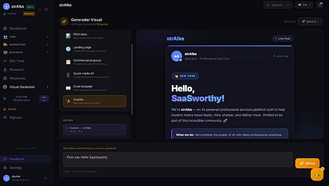The width and height of the screenshot is (329, 186).
Task: Expand the Visual Generator chevron
Action: coord(48,87)
